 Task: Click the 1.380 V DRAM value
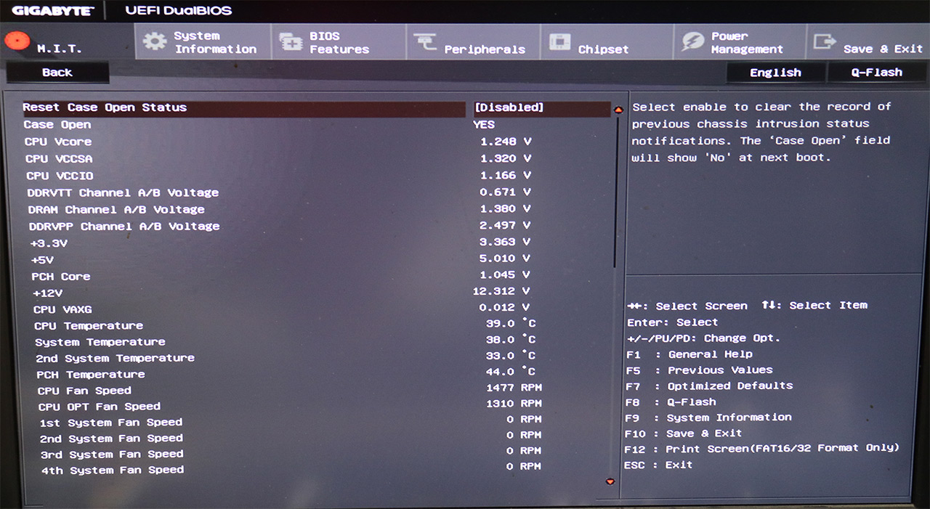pos(506,209)
